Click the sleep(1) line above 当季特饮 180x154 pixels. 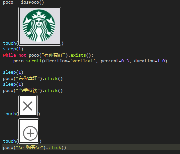[x=13, y=84]
